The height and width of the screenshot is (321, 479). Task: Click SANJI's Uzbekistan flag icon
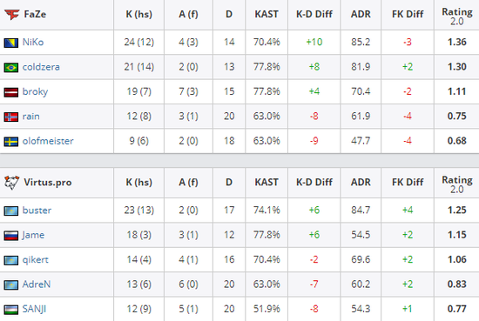click(11, 310)
